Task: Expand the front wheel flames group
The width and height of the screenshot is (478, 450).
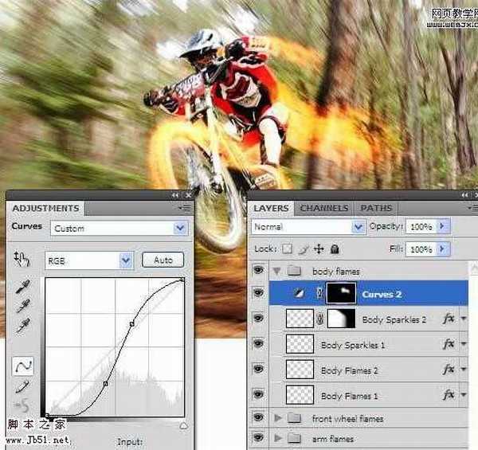Action: [278, 418]
